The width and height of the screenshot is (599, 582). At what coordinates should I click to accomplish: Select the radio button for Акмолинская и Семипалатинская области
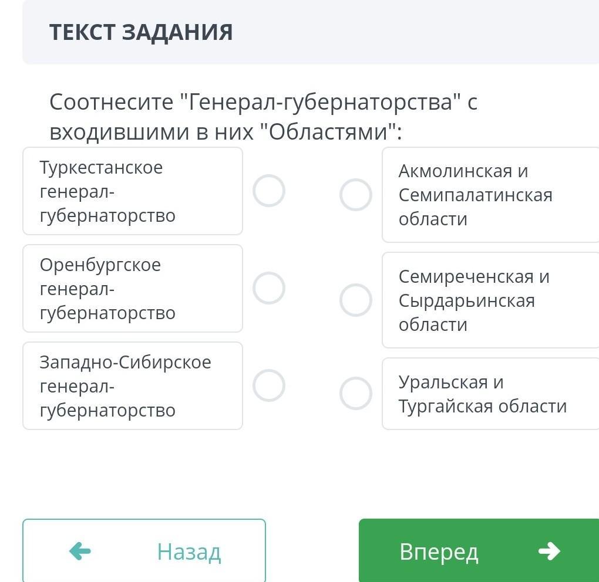(x=356, y=195)
